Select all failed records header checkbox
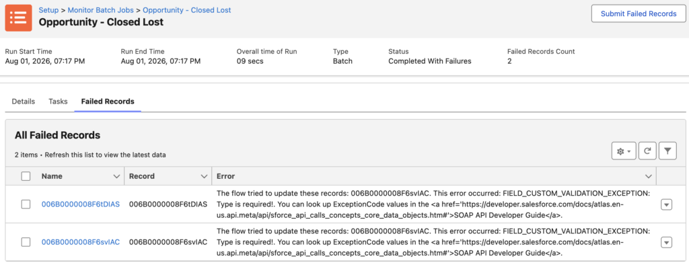Viewport: 689px width, 265px height. (x=26, y=176)
